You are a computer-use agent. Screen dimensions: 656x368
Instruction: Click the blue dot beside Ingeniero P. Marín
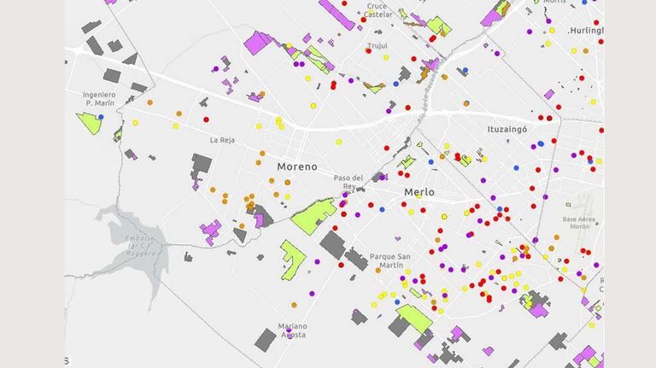click(x=101, y=117)
